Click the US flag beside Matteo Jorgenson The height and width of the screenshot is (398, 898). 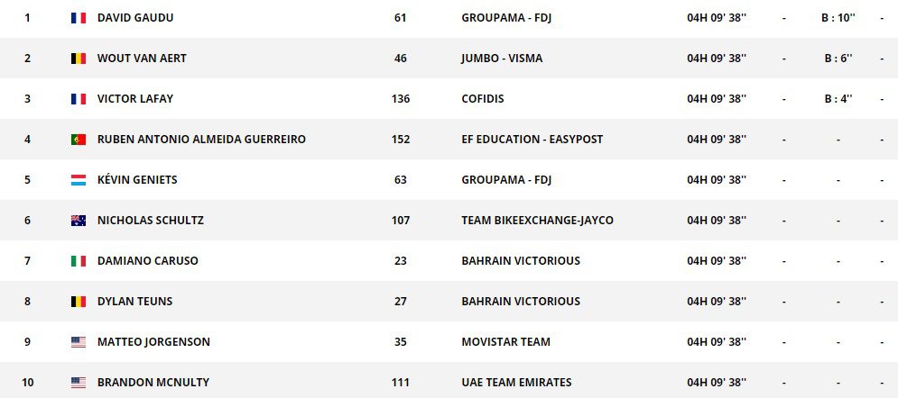point(79,342)
